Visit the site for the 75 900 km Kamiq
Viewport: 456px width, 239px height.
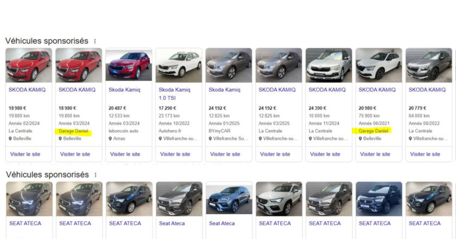pyautogui.click(x=375, y=154)
